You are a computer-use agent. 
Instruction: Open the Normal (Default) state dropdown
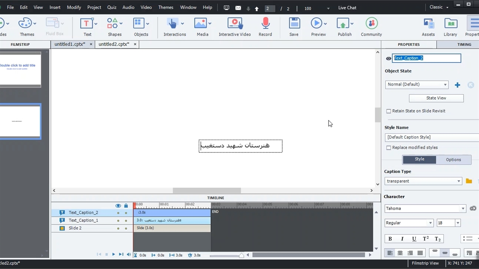pyautogui.click(x=417, y=84)
